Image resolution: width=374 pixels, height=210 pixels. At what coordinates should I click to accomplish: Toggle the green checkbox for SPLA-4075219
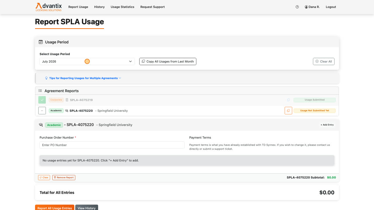click(x=42, y=100)
